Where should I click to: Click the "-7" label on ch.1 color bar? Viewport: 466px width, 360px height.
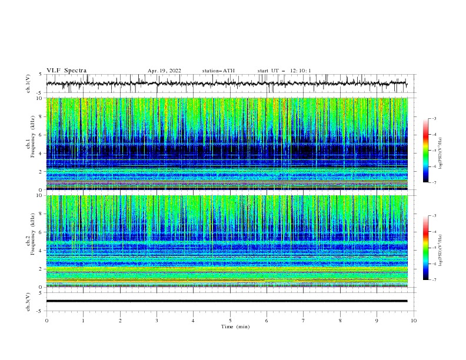[434, 182]
